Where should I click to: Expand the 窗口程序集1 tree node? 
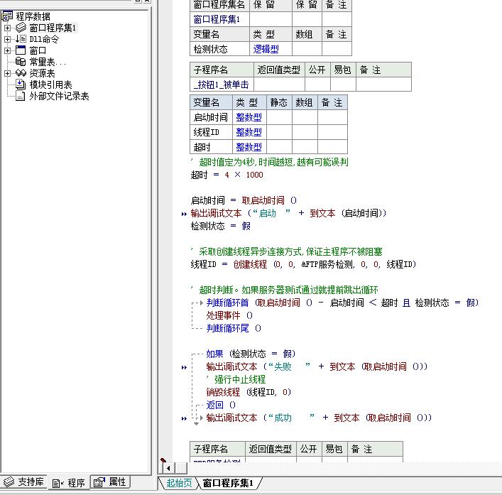tap(7, 28)
